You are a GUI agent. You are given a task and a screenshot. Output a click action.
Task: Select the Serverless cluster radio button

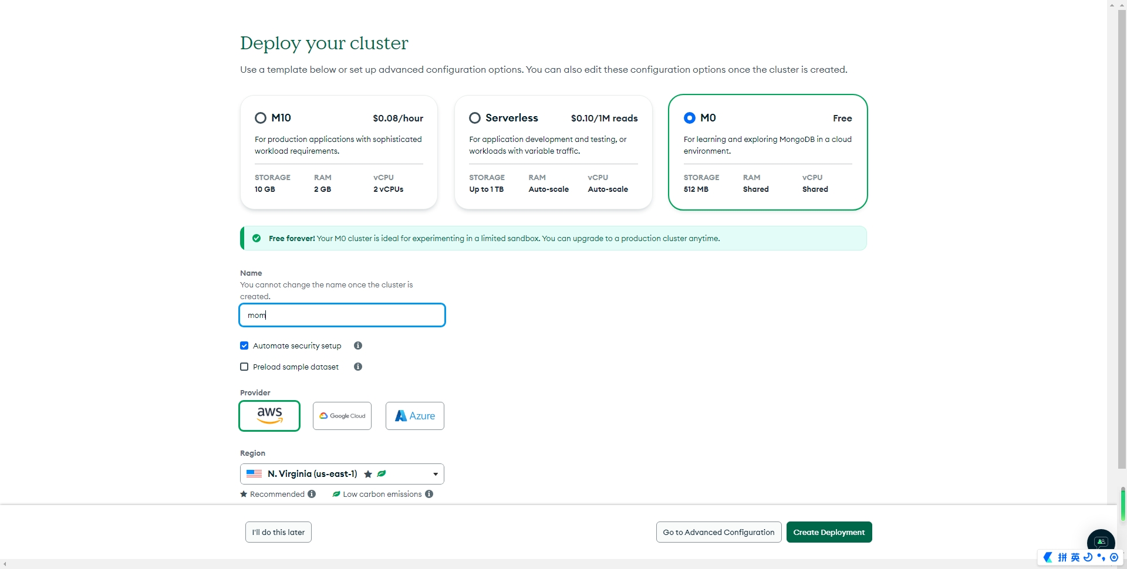[475, 118]
